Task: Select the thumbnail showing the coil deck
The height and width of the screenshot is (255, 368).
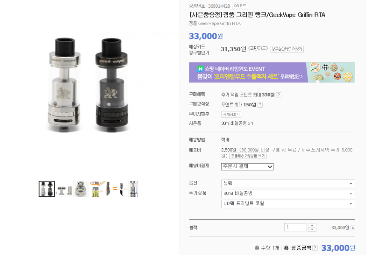Action: 80,189
